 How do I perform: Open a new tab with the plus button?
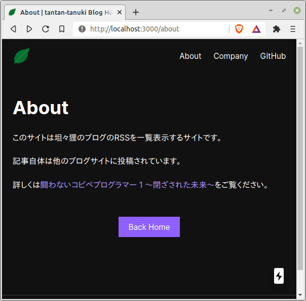136,12
